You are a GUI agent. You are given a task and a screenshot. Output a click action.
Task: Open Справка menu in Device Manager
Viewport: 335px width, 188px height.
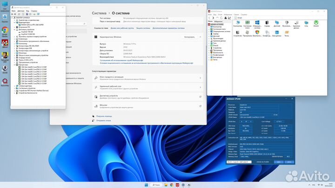(x=34, y=11)
